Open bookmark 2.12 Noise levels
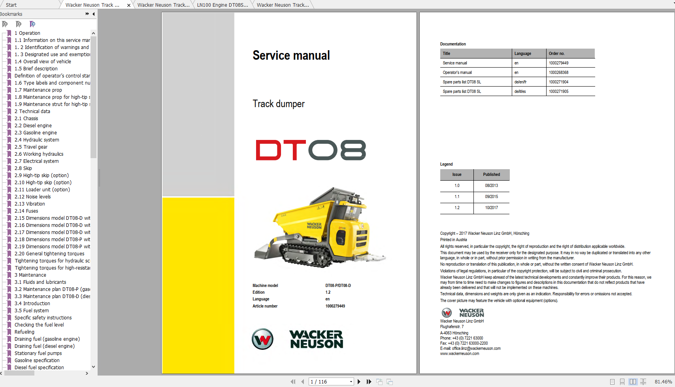The height and width of the screenshot is (387, 675). 33,197
